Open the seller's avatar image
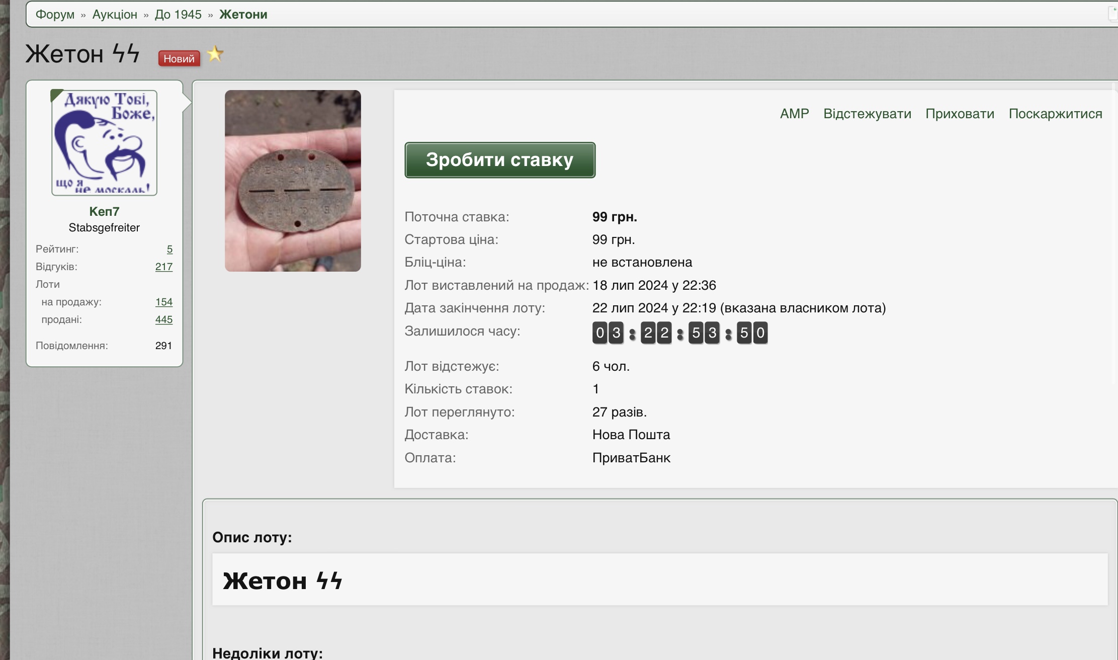 pos(105,143)
